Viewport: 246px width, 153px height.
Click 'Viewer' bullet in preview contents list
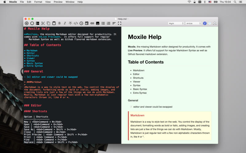137,82
